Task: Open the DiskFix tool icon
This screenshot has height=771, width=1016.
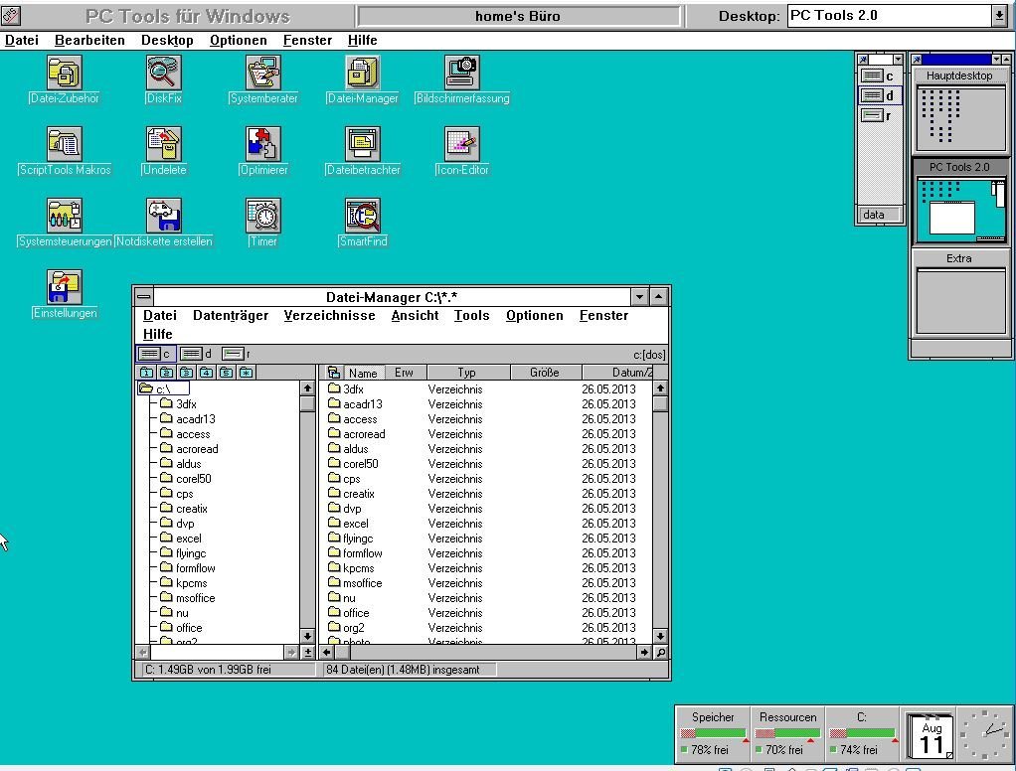Action: pyautogui.click(x=163, y=74)
